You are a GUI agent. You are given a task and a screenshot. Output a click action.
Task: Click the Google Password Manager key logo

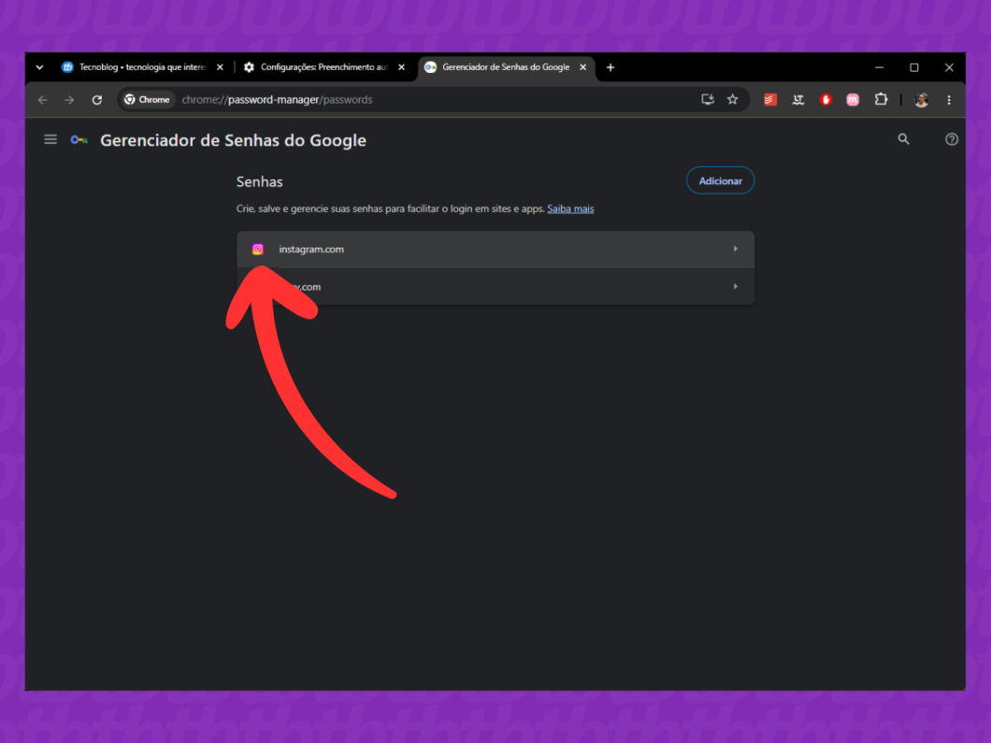79,140
